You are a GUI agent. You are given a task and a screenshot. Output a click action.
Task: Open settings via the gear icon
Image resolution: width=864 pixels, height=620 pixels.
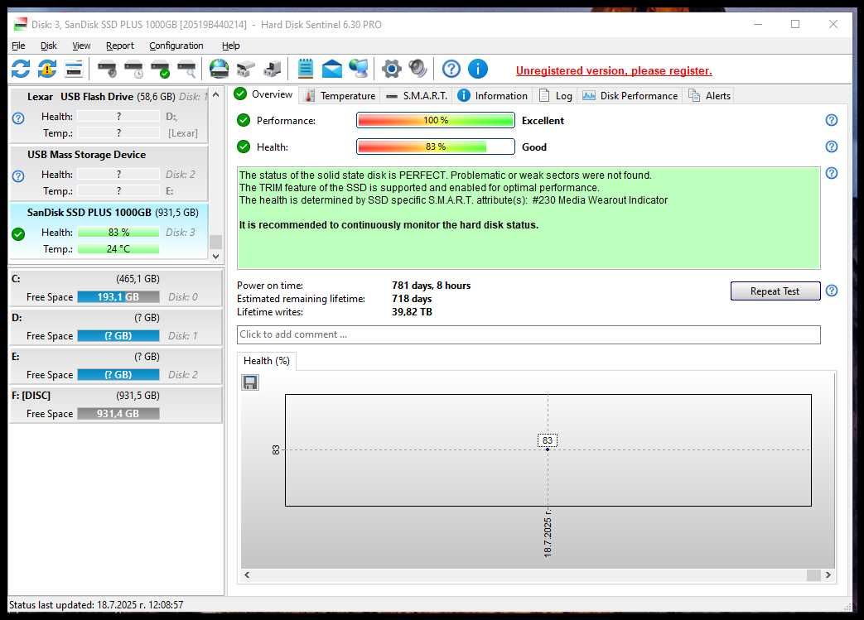click(x=391, y=69)
